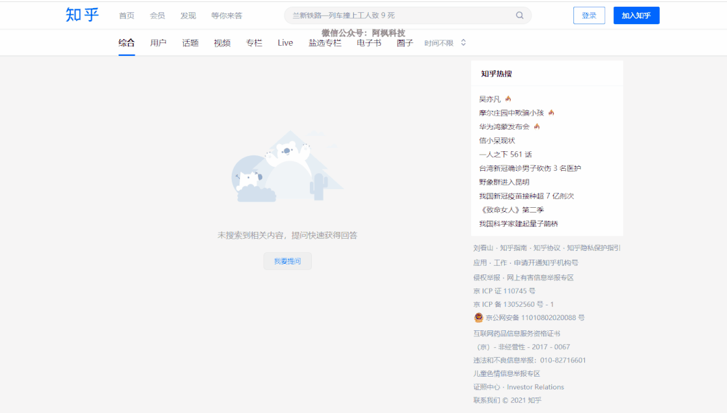Click the search magnifier icon
Image resolution: width=727 pixels, height=413 pixels.
coord(519,14)
